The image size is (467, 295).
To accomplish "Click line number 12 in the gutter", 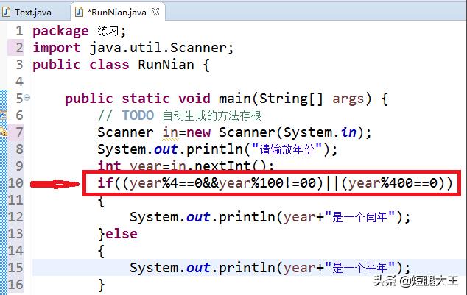I will coord(15,217).
